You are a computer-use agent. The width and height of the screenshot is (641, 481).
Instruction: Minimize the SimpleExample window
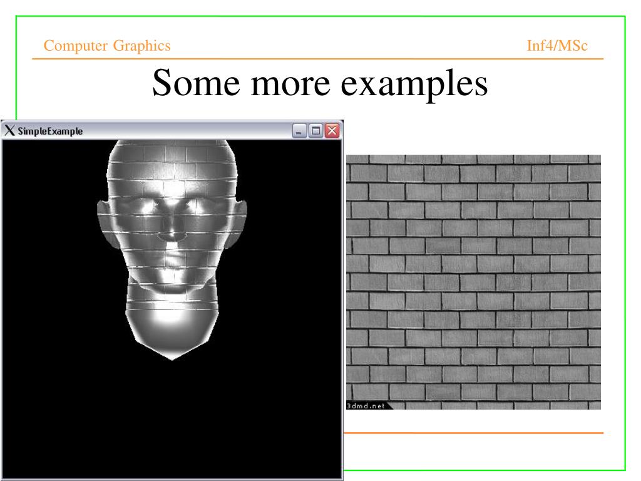299,131
